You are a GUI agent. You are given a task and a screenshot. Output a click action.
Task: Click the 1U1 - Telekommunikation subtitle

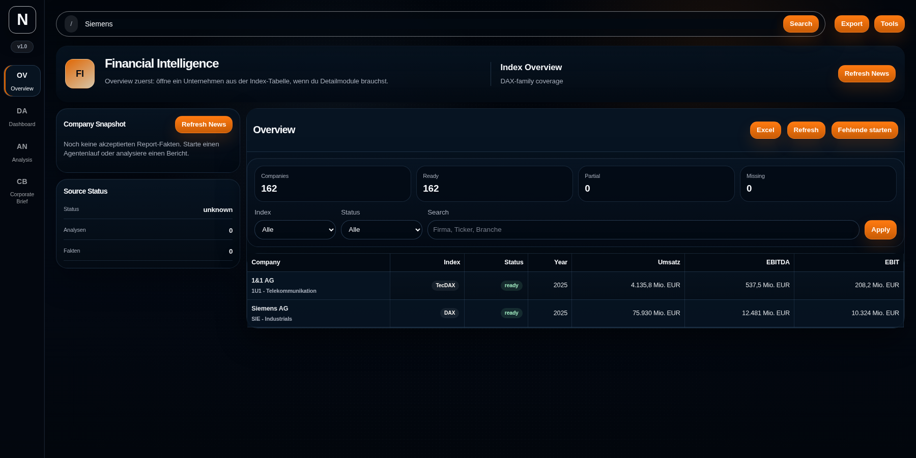click(x=284, y=291)
